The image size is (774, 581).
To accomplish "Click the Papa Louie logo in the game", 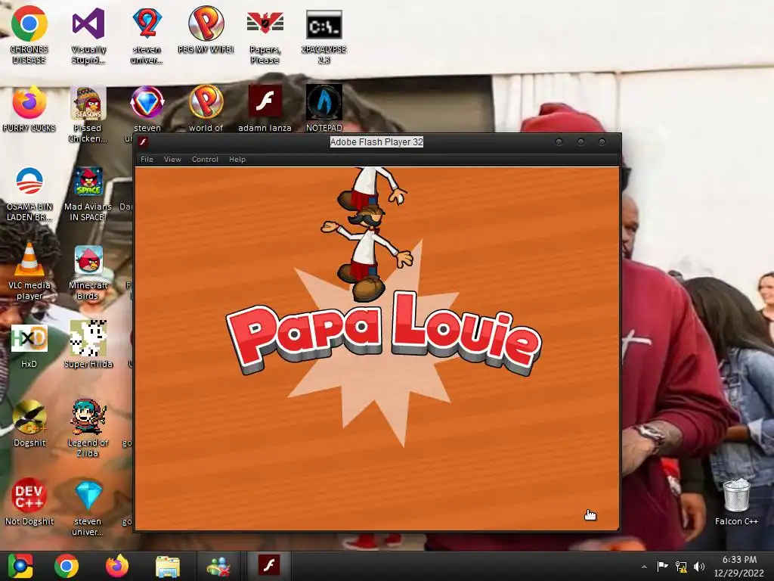I will (384, 335).
